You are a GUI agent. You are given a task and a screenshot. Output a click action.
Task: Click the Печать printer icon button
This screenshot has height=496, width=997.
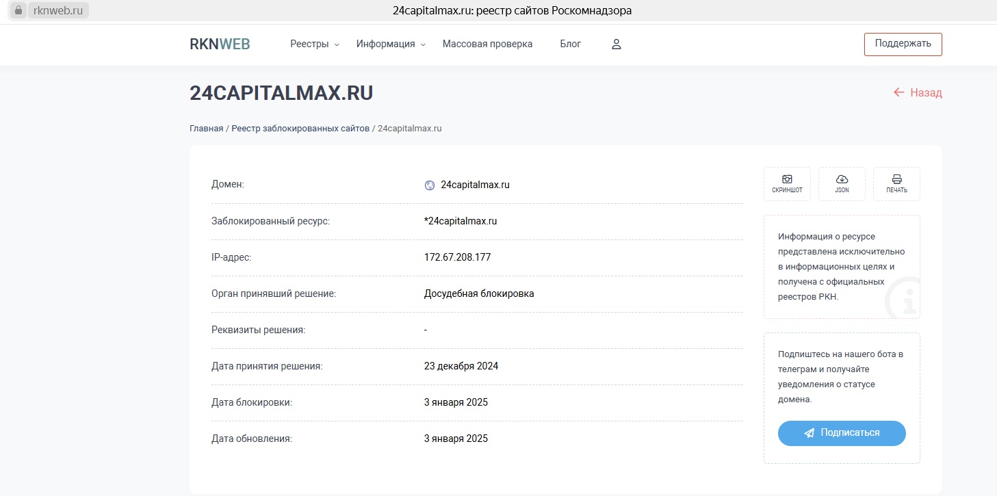pos(896,184)
